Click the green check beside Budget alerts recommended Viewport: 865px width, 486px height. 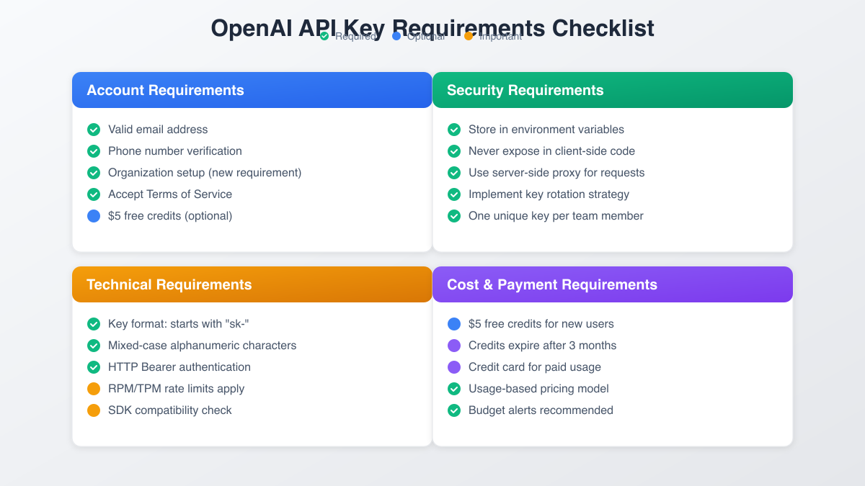(x=454, y=410)
